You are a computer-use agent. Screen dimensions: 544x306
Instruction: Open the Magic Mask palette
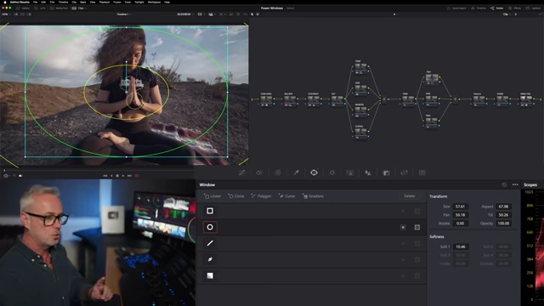(350, 173)
